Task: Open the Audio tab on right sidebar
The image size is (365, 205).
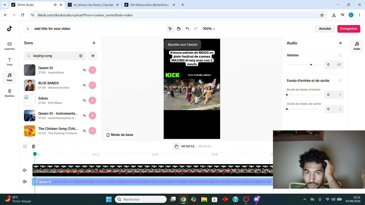Action: tap(357, 46)
